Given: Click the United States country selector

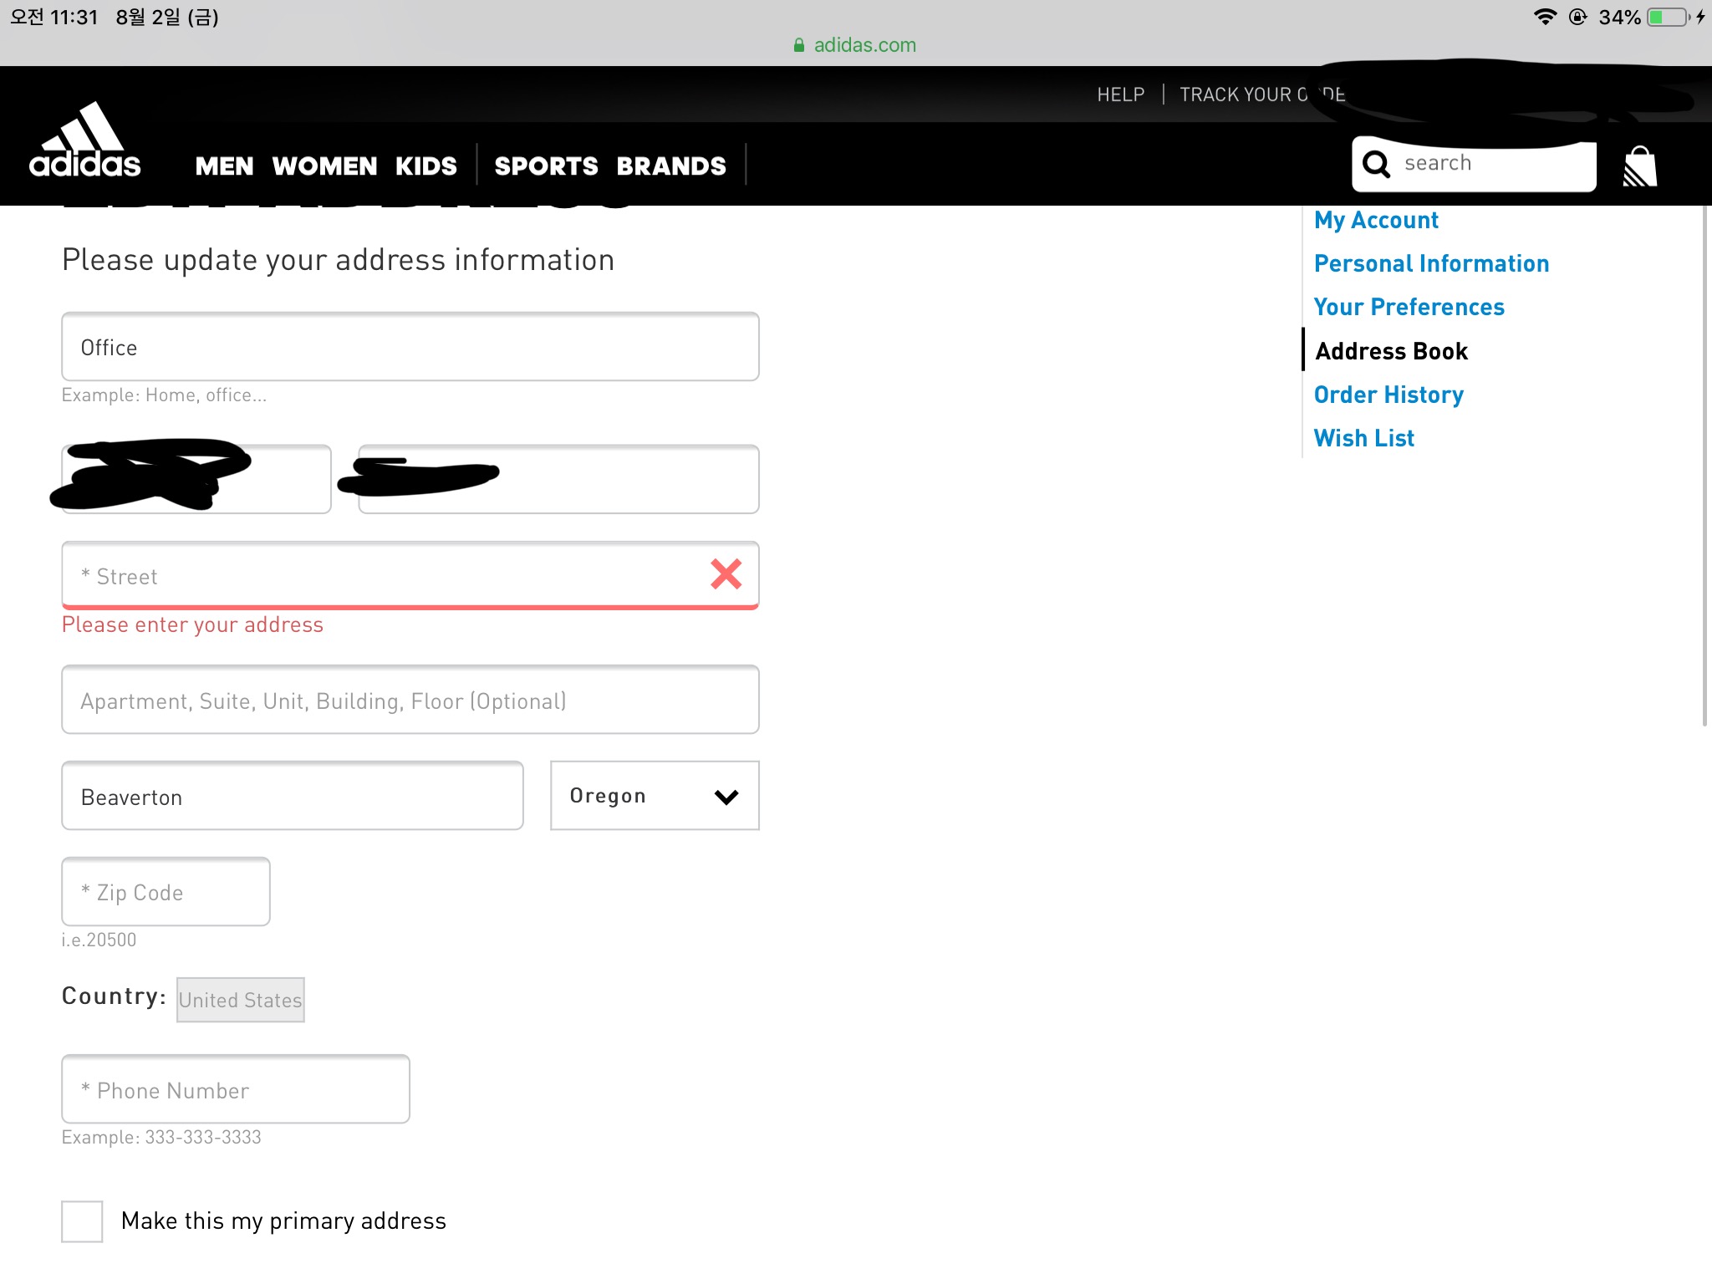Looking at the screenshot, I should tap(241, 1000).
